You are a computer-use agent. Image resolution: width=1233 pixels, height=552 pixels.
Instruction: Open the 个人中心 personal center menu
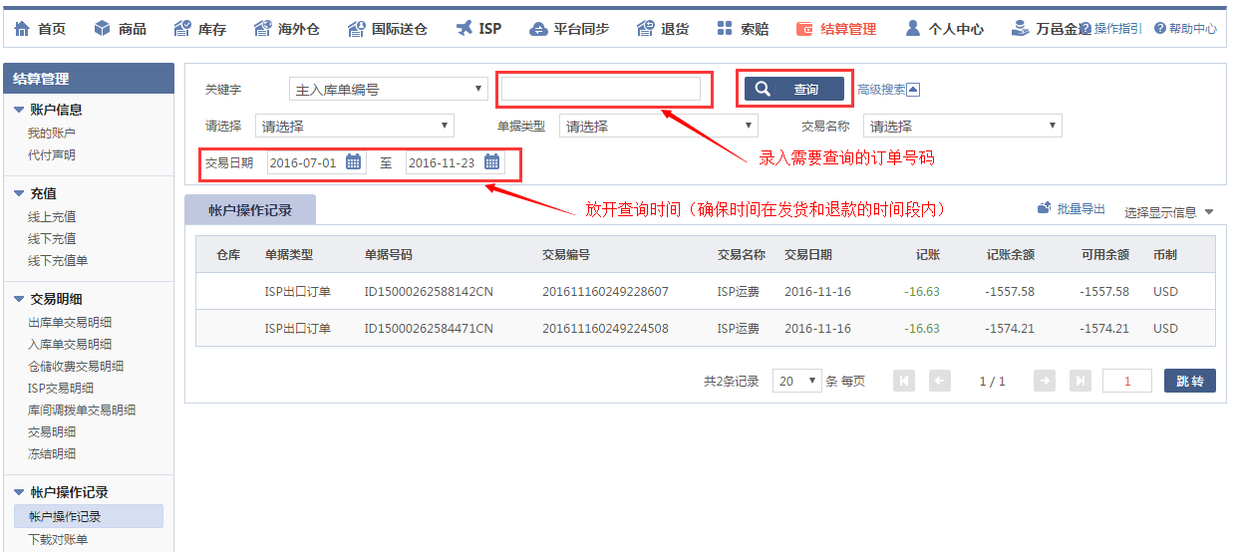(x=944, y=29)
